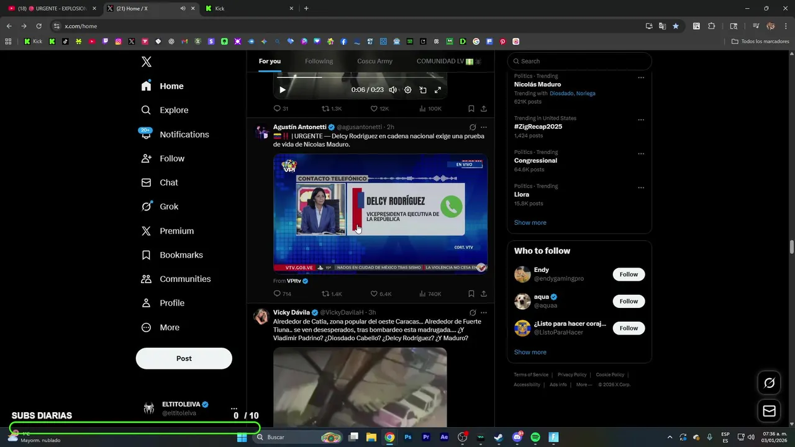795x447 pixels.
Task: Like Agustín Antonetti's post
Action: tap(381, 294)
